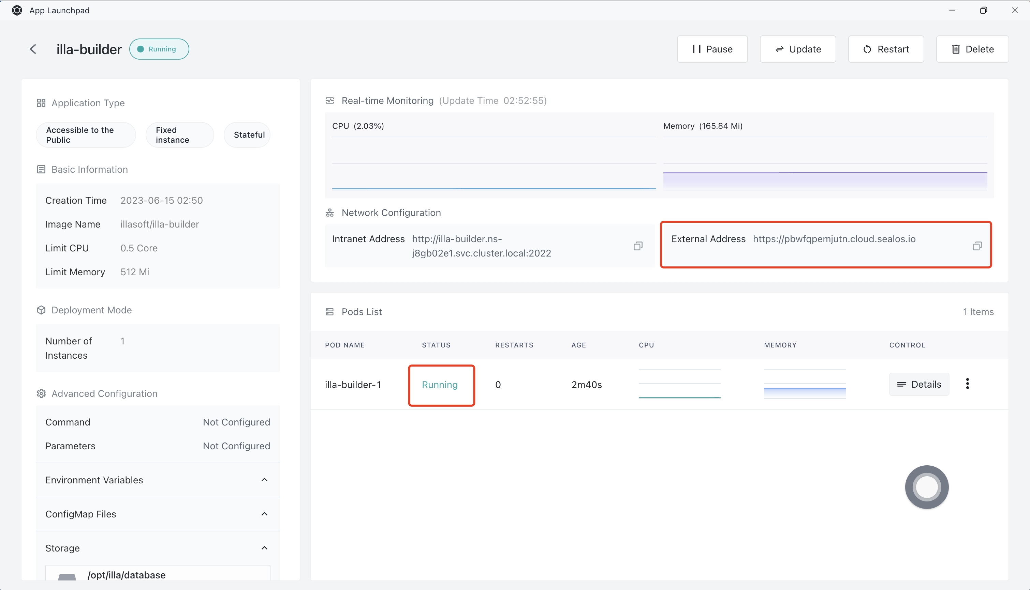Screen dimensions: 1030x590
Task: Click the Network Configuration icon
Action: coord(330,213)
